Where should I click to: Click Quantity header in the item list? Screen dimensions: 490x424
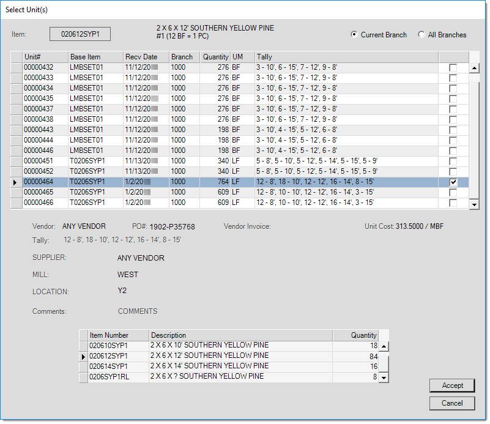355,335
